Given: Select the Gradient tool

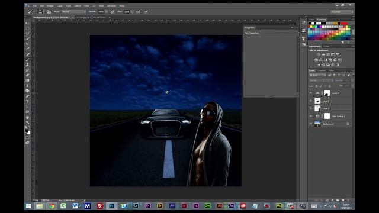Looking at the screenshot, I should click(27, 80).
